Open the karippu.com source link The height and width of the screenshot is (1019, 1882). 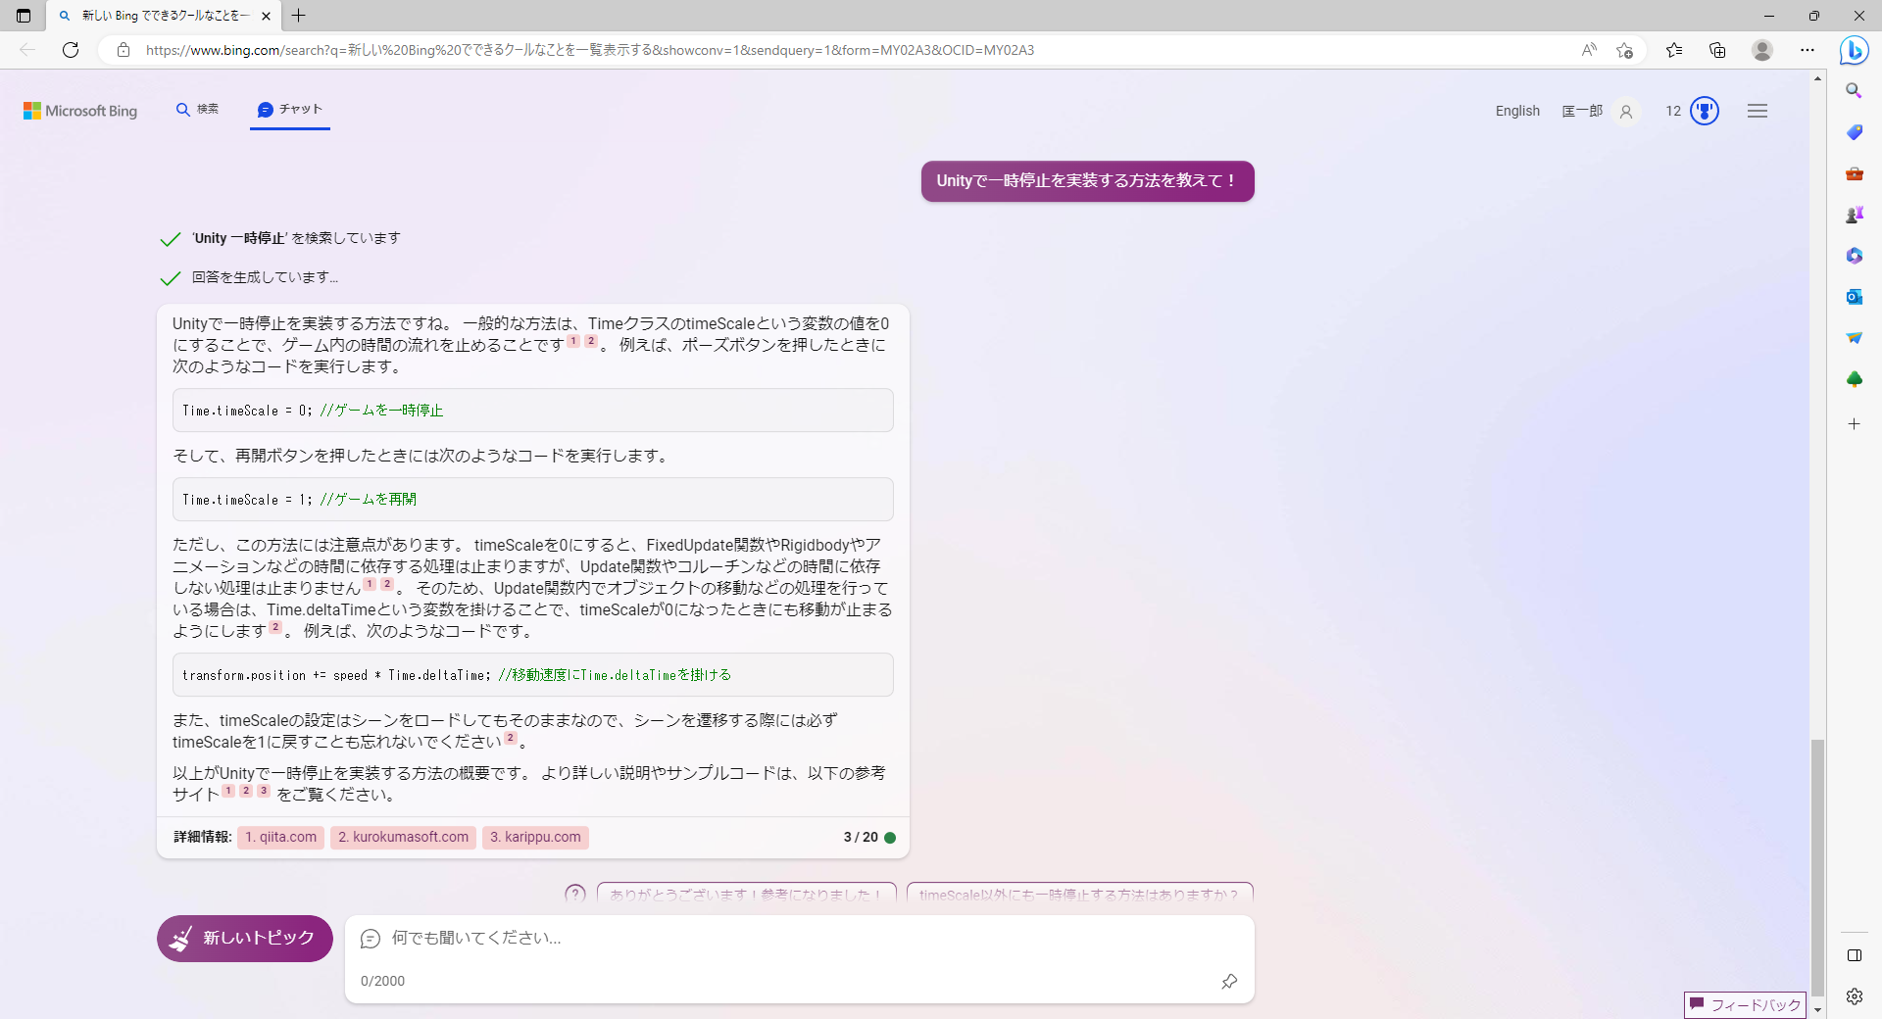point(535,837)
